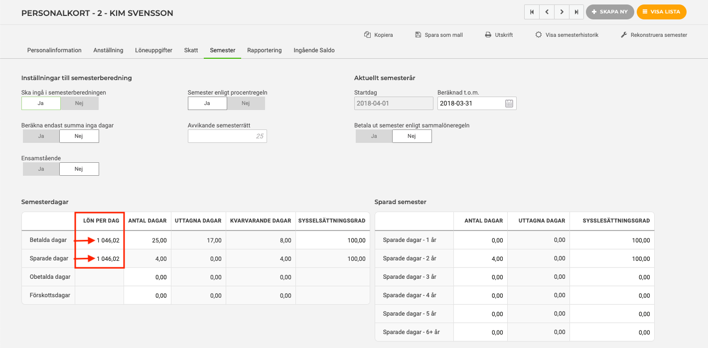Click the Visa semesterhistorik gear icon
This screenshot has width=708, height=348.
point(539,35)
